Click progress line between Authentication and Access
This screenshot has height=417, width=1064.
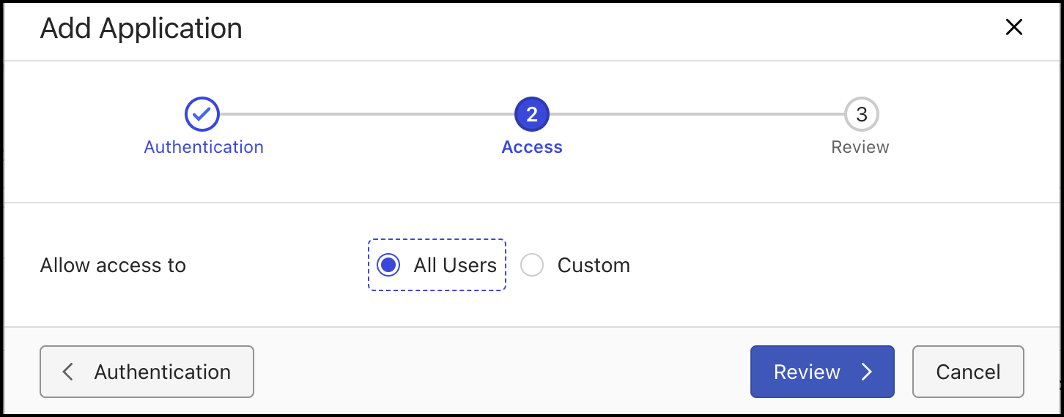pyautogui.click(x=366, y=114)
